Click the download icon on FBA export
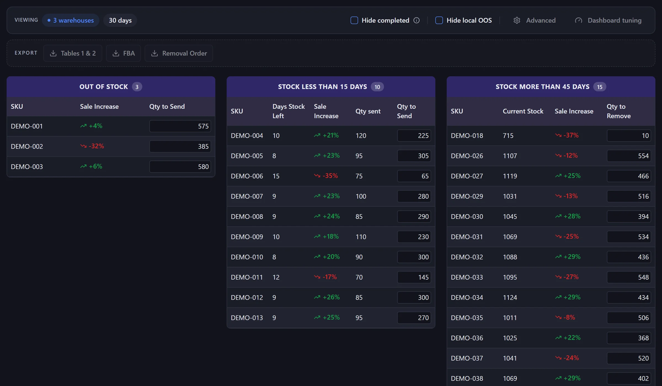This screenshot has width=662, height=386. tap(116, 53)
